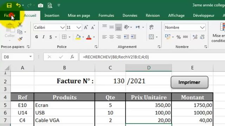Open Presse-papiers dialog launcher
Image resolution: width=225 pixels, height=126 pixels.
(28, 47)
